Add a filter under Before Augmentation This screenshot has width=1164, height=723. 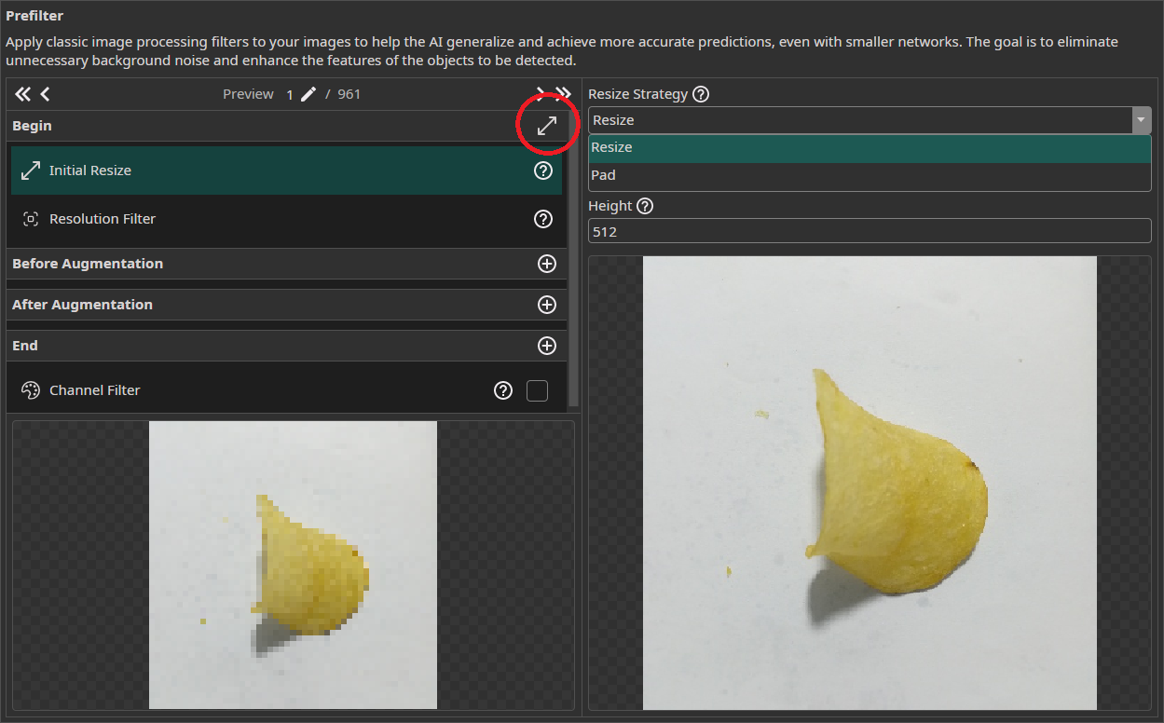coord(547,264)
